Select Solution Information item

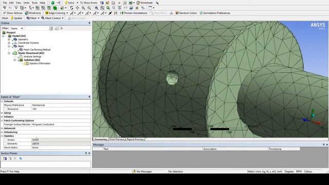click(x=40, y=63)
